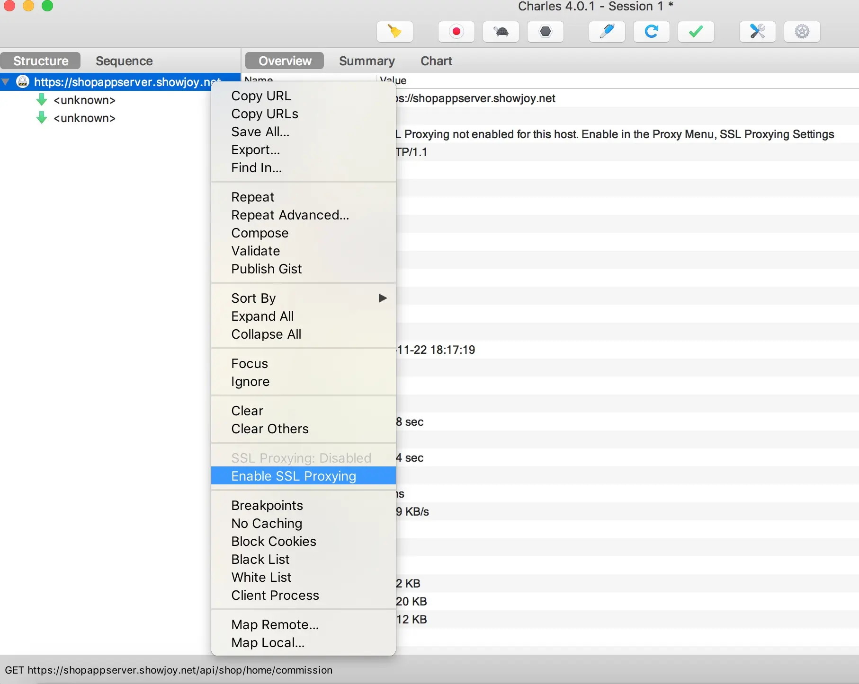The image size is (859, 684).
Task: Choose Validate from context menu
Action: (x=304, y=251)
